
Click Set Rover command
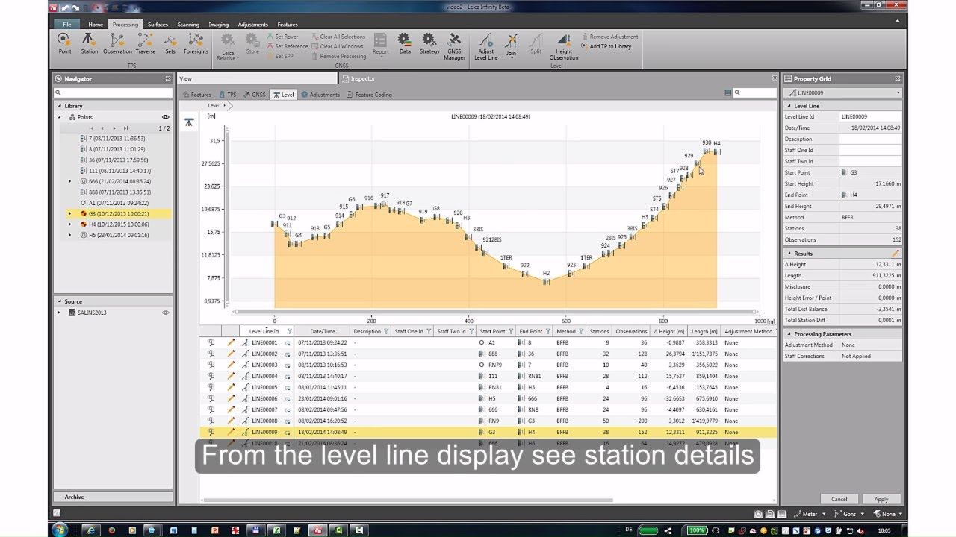coord(282,37)
